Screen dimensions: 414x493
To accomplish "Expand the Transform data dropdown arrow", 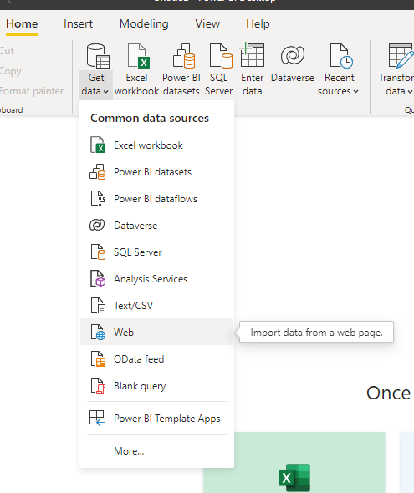I will (x=399, y=85).
